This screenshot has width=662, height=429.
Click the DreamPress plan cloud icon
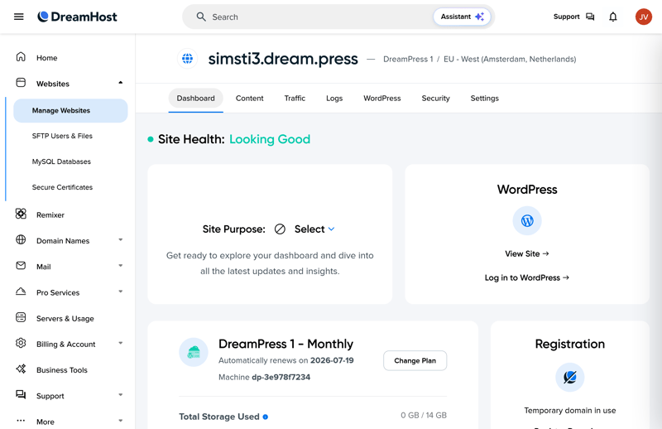point(194,352)
